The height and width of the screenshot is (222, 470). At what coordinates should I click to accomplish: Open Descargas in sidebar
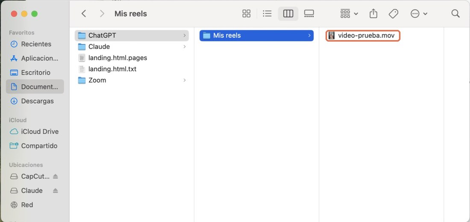point(35,101)
